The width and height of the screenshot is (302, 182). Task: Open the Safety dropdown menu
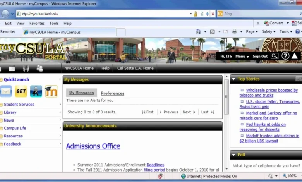268,32
